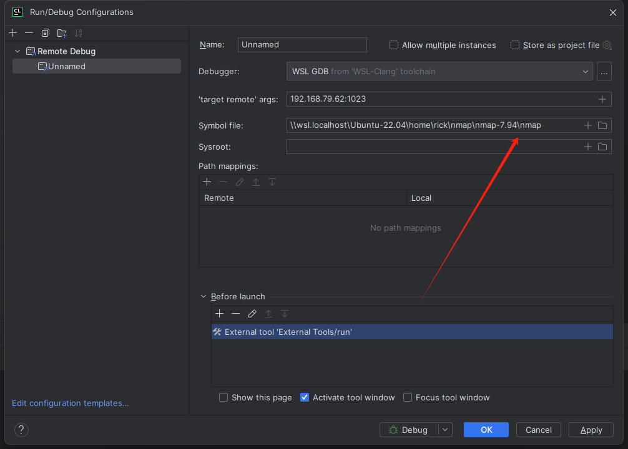Screen dimensions: 628x449
Task: Toggle Store as project file checkbox
Action: click(515, 45)
